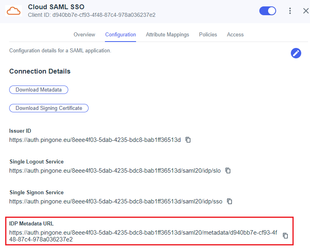The image size is (310, 249).
Task: Click the IDP Metadata URL text
Action: [x=143, y=236]
